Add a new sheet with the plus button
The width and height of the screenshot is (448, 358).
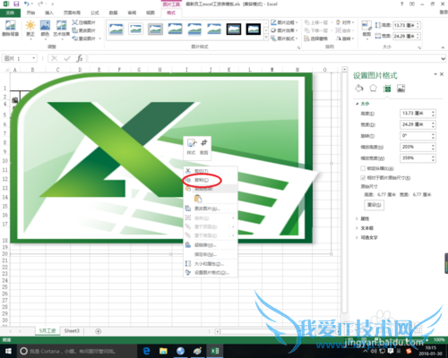tap(98, 331)
